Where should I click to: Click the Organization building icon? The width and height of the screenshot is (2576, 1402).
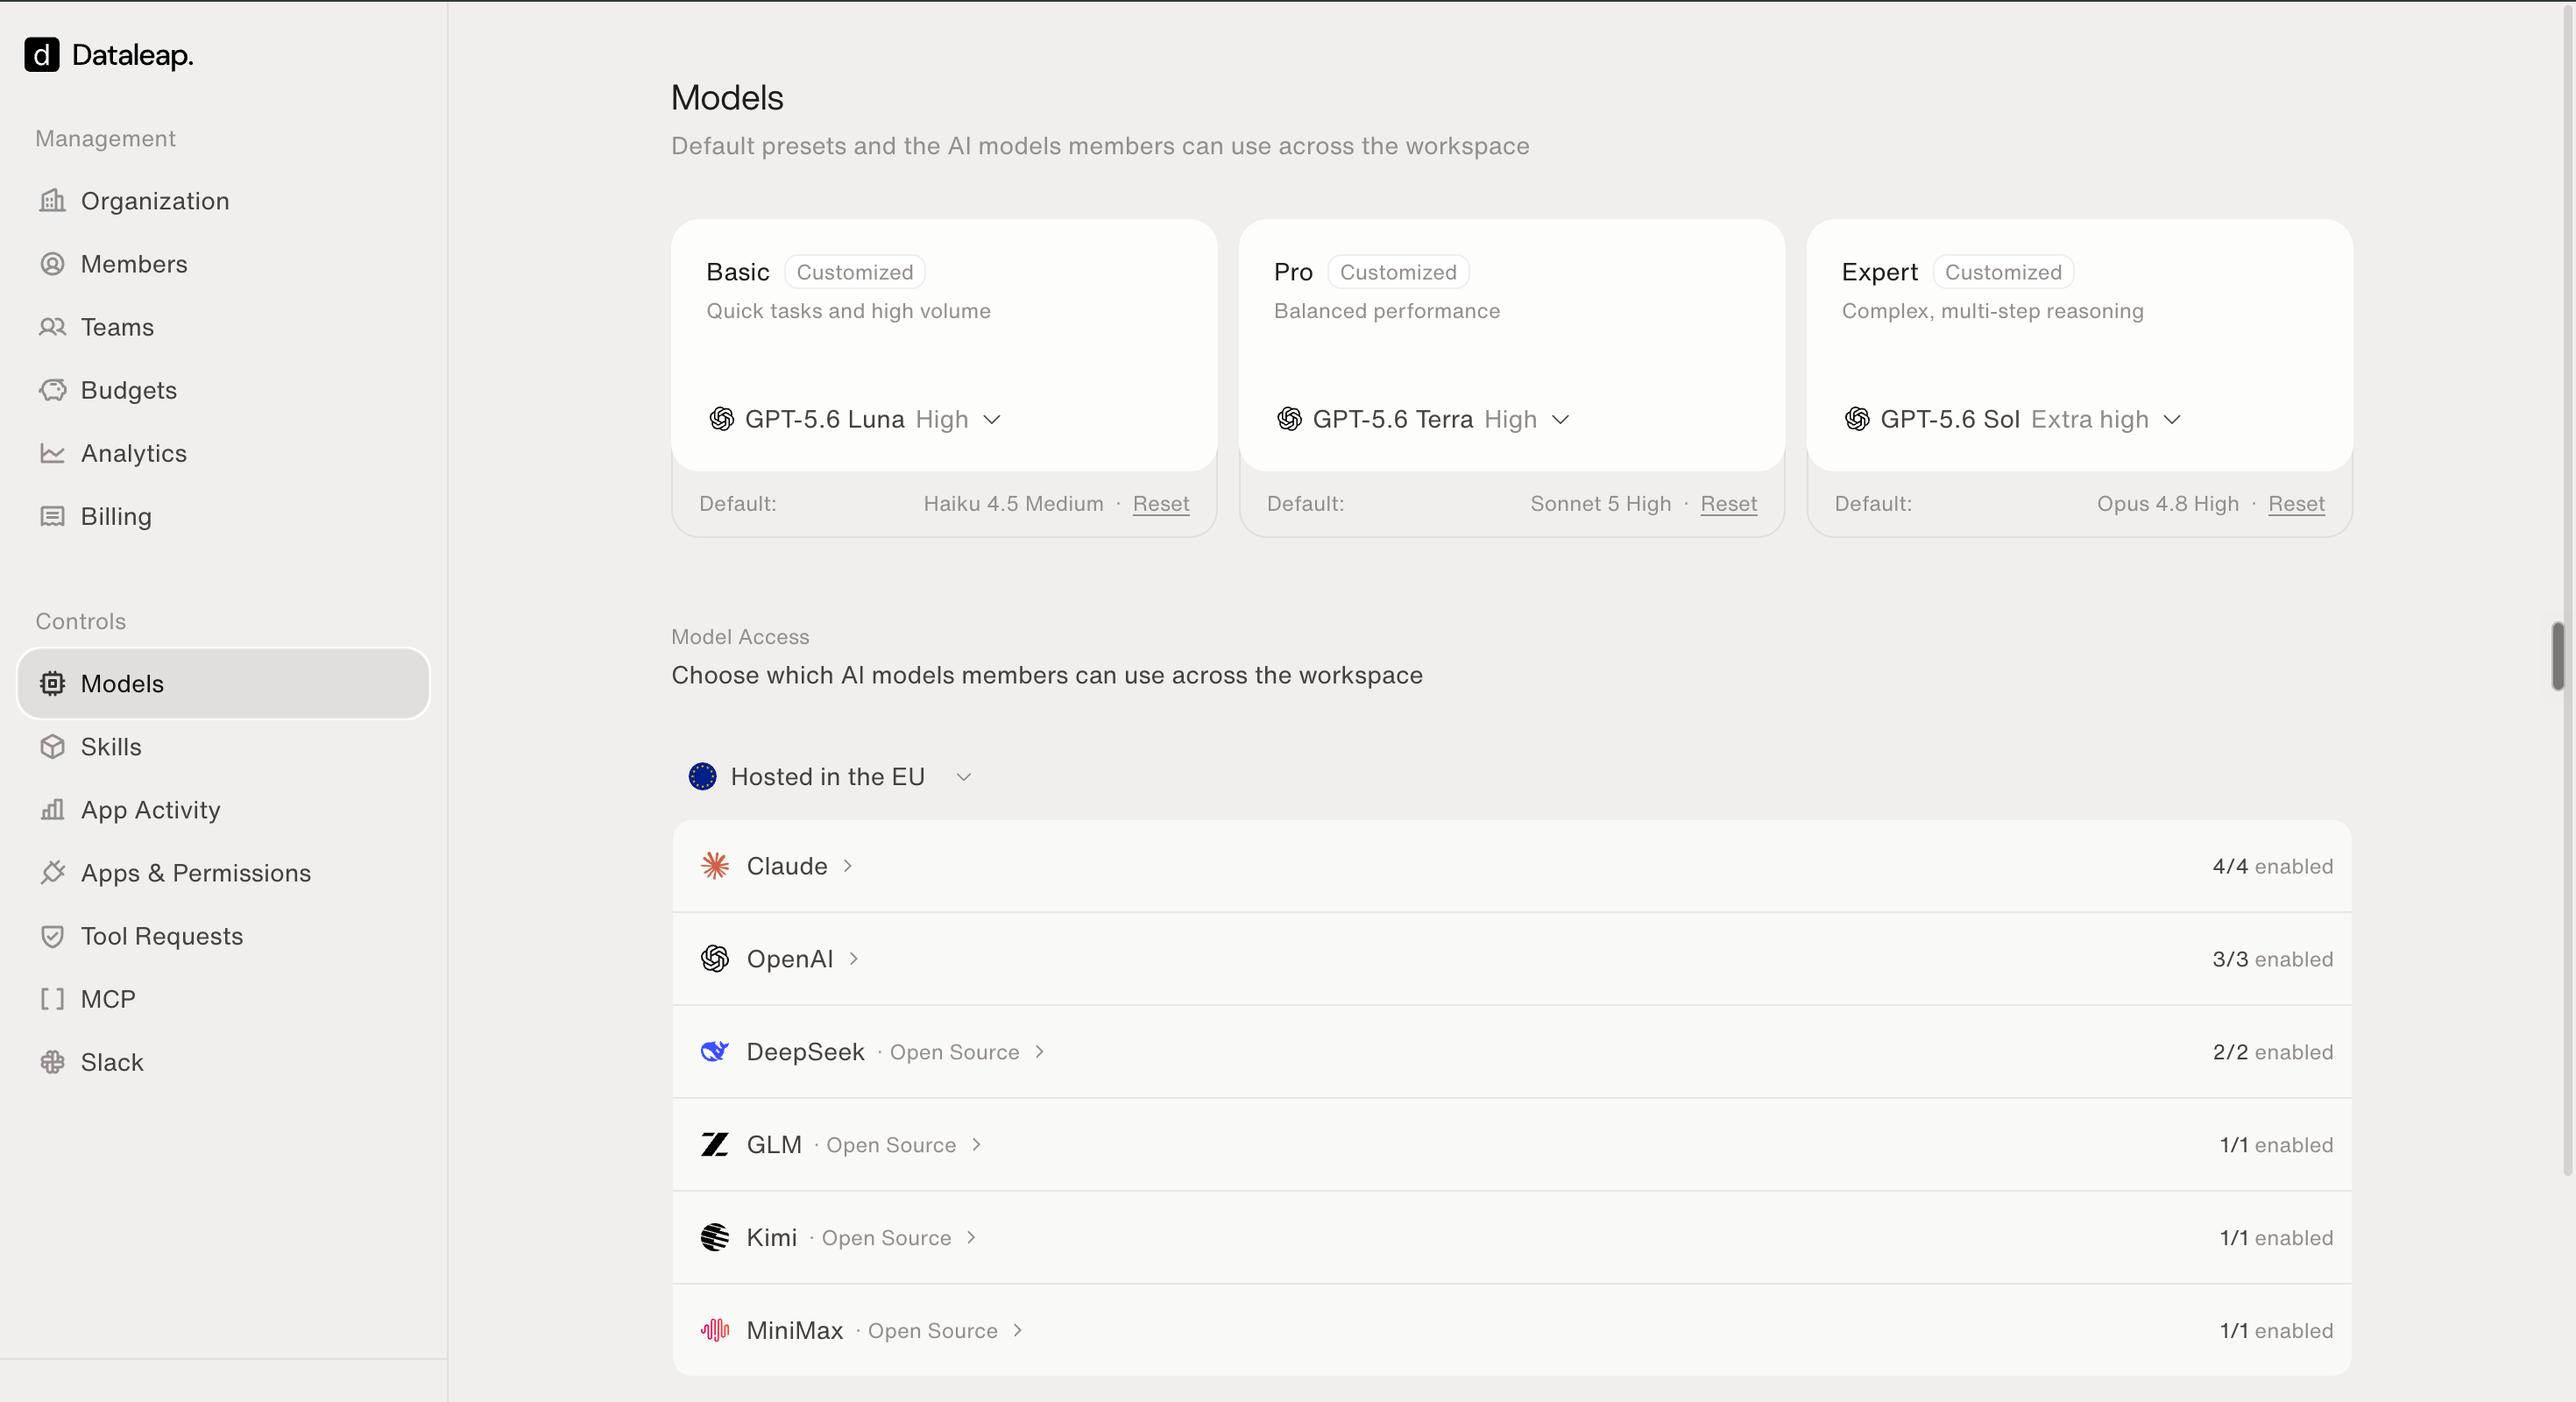click(52, 201)
